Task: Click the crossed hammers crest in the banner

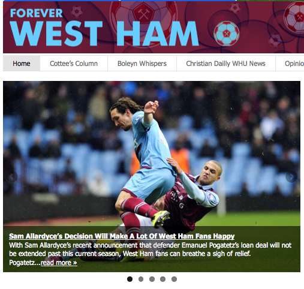Action: 144,13
